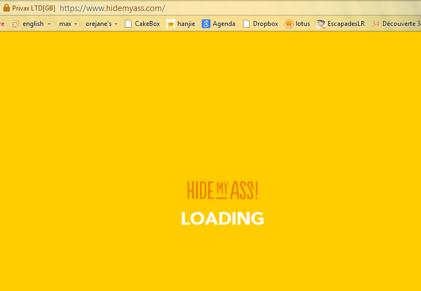
Task: Open the lotus bookmark
Action: click(297, 24)
